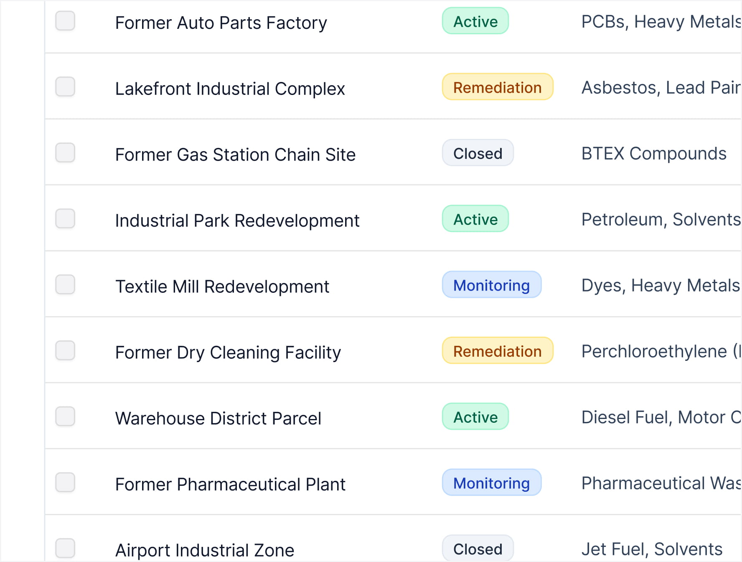Click the BTEX Compounds contaminant cell
The height and width of the screenshot is (562, 742).
(x=653, y=153)
